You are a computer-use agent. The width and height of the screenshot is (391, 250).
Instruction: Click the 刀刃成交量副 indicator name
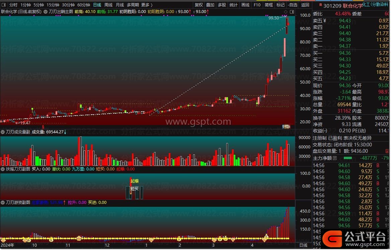(x=18, y=132)
